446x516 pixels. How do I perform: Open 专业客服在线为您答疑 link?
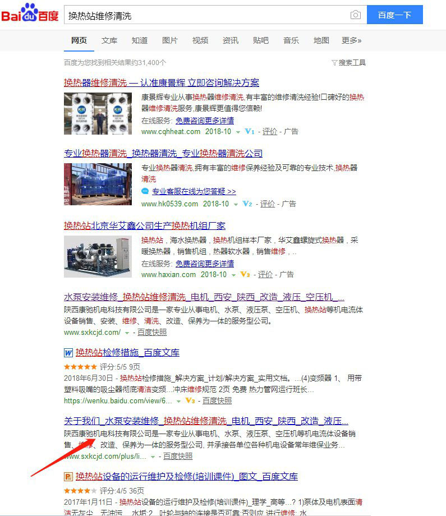(194, 191)
